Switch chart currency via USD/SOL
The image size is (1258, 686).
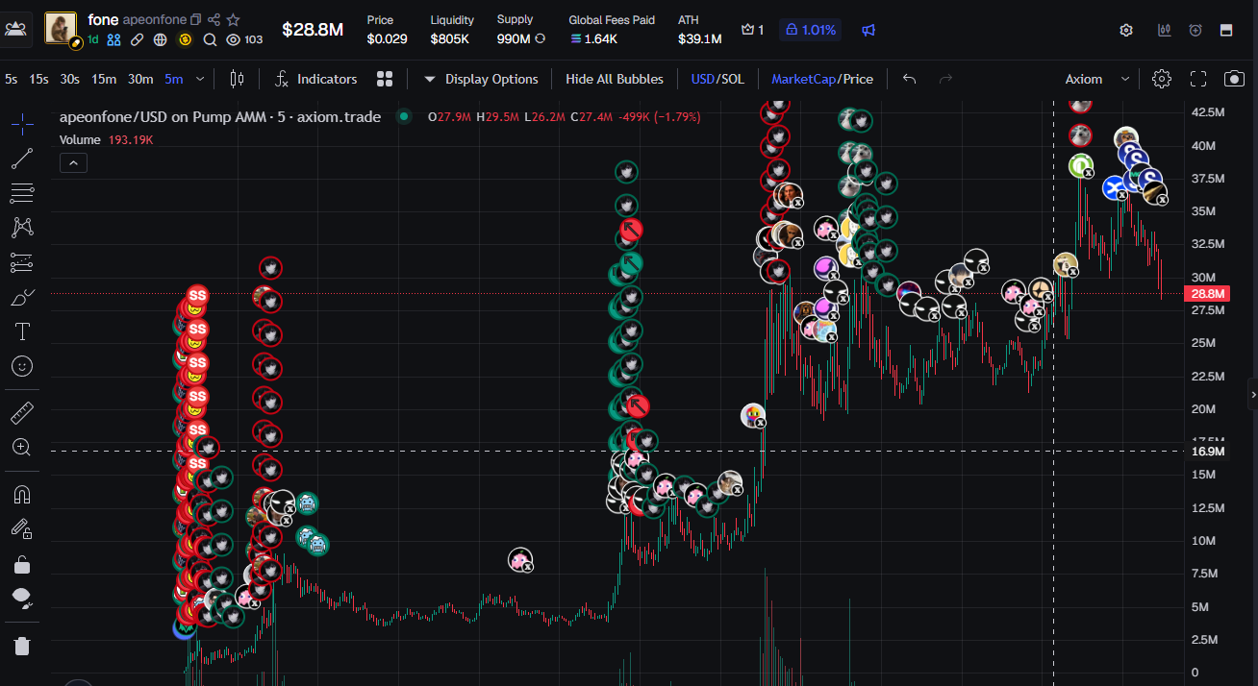(x=717, y=79)
